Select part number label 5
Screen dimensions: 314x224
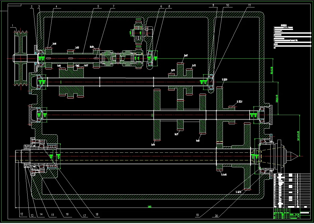(98, 6)
